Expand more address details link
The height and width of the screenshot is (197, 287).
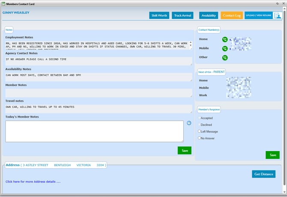pyautogui.click(x=33, y=182)
